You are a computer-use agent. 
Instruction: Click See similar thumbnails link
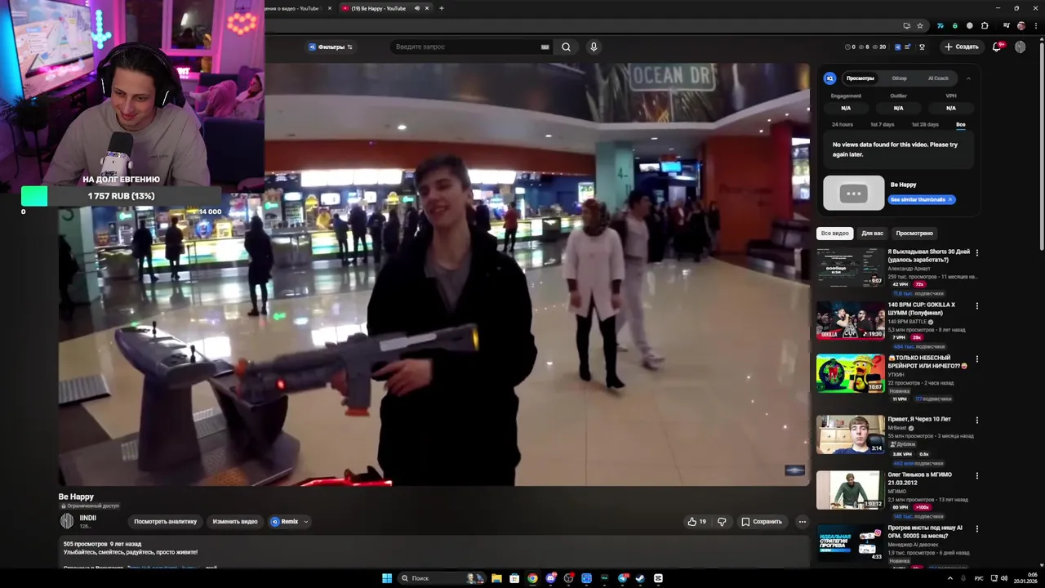click(922, 199)
